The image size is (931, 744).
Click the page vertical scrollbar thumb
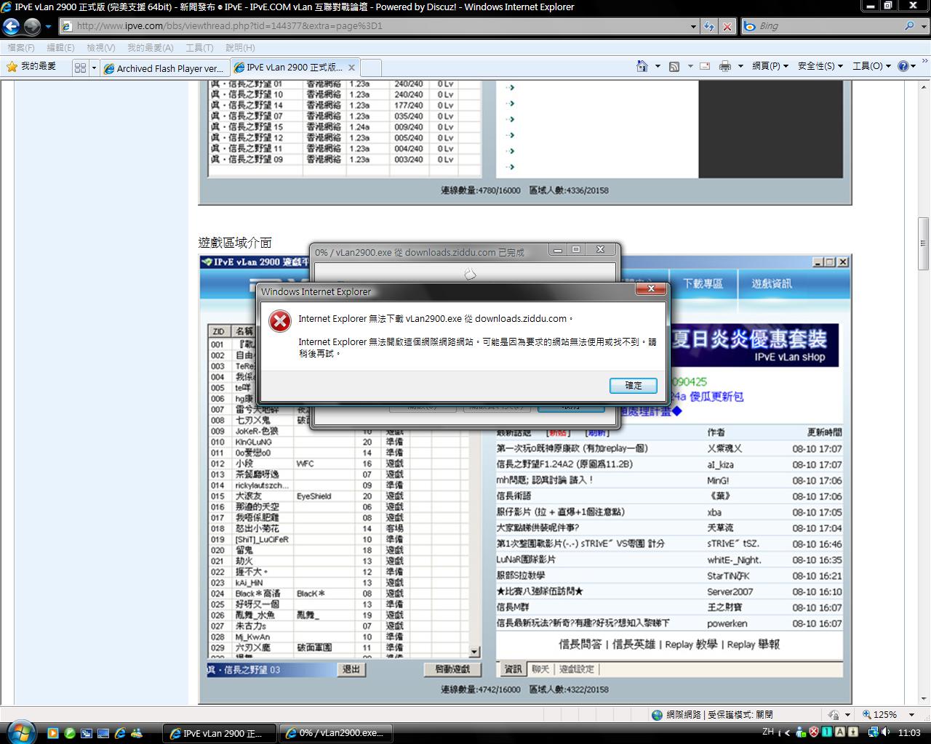923,243
